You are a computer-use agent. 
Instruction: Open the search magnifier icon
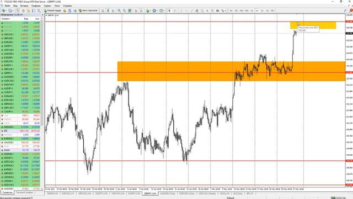coord(345,11)
